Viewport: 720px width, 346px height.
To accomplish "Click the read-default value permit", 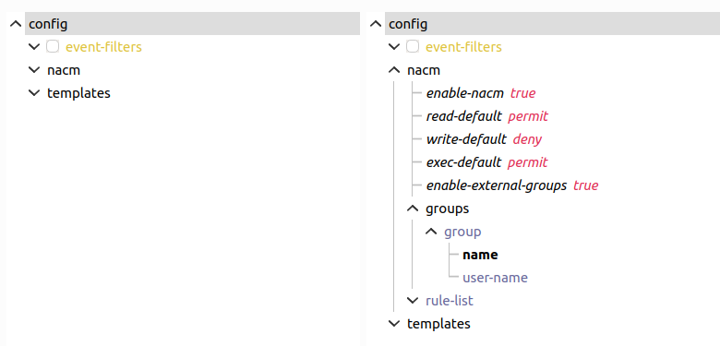I will pos(528,116).
